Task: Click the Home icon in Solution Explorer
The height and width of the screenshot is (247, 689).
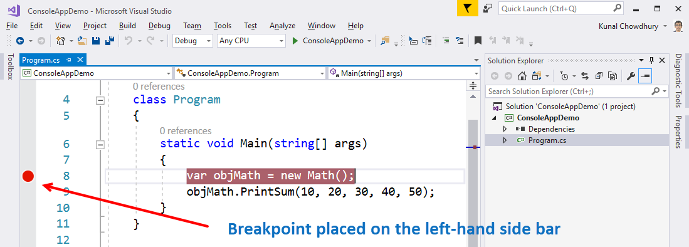Action: 522,76
